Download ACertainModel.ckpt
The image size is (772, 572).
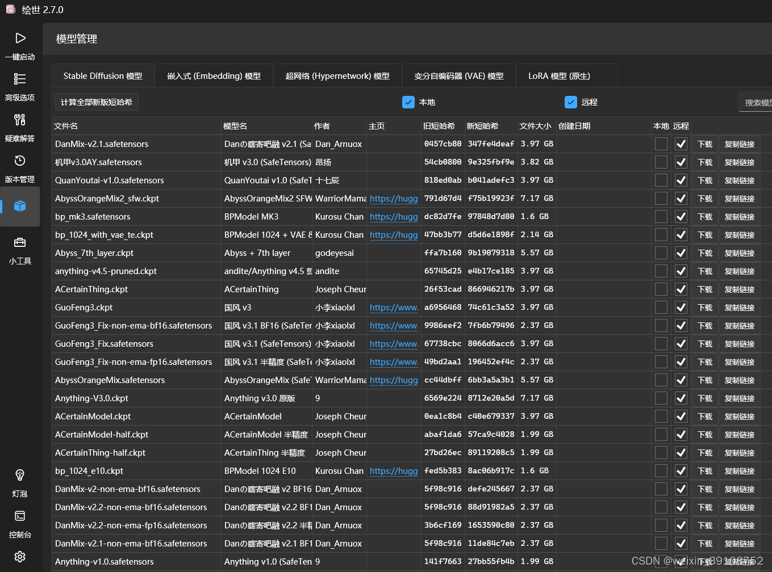point(705,417)
